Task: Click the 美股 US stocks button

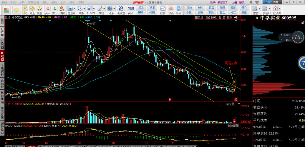Action: (x=244, y=12)
